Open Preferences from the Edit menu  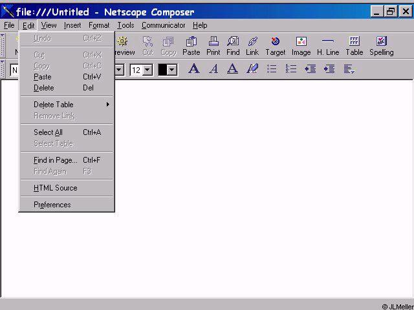[x=67, y=205]
